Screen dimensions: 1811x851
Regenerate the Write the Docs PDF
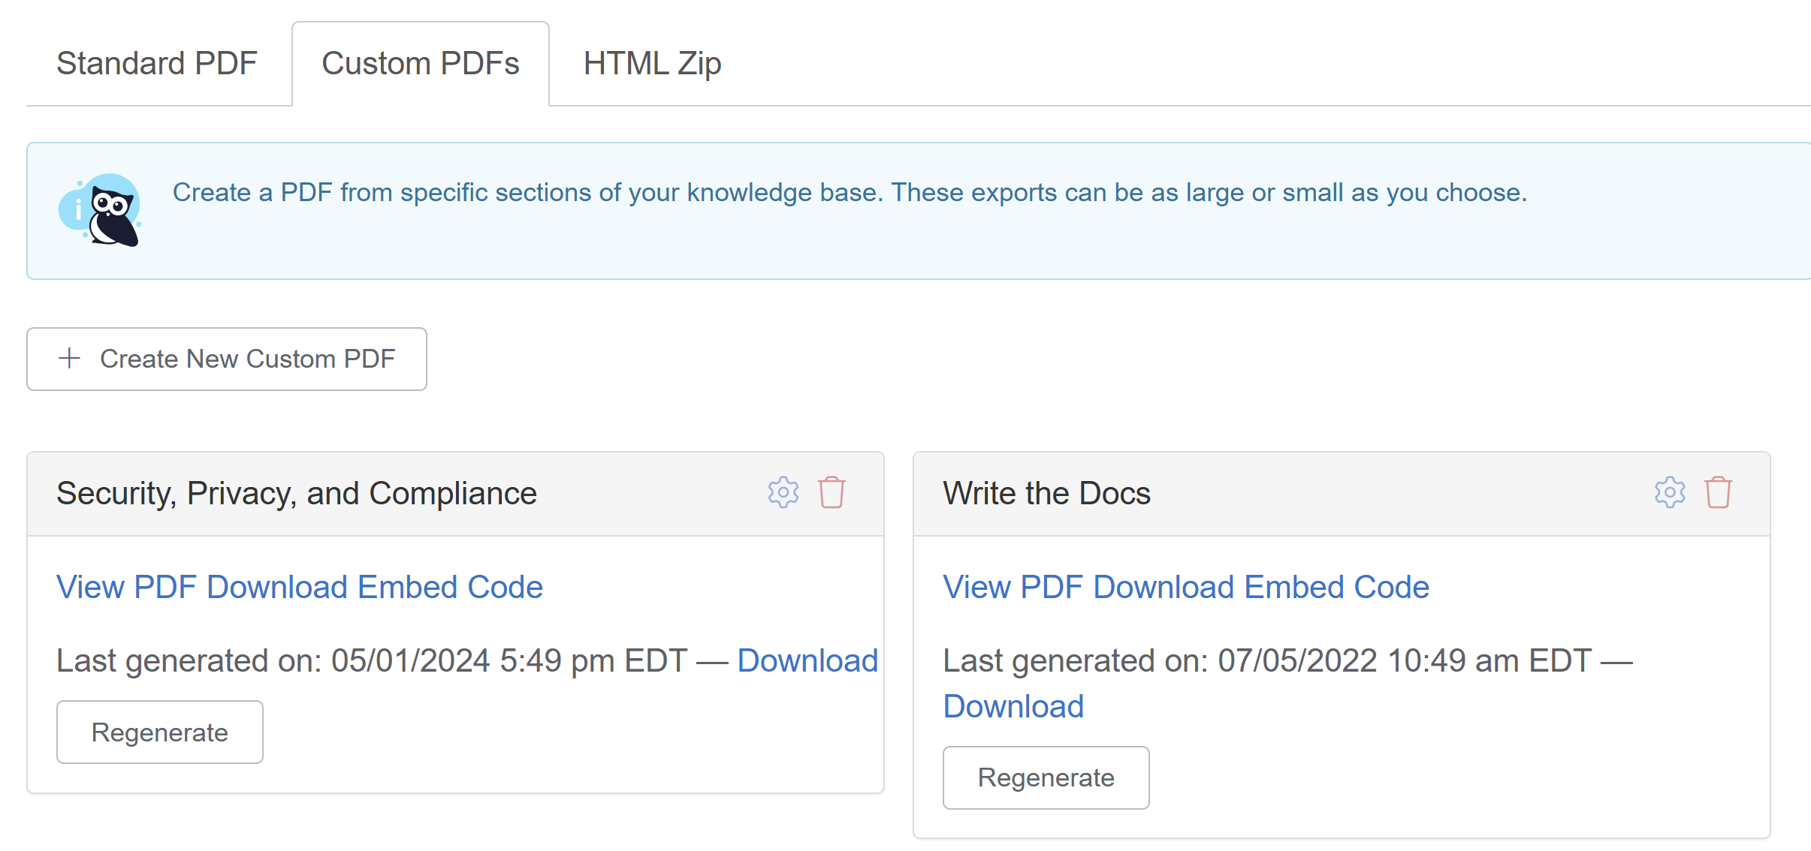(x=1046, y=777)
